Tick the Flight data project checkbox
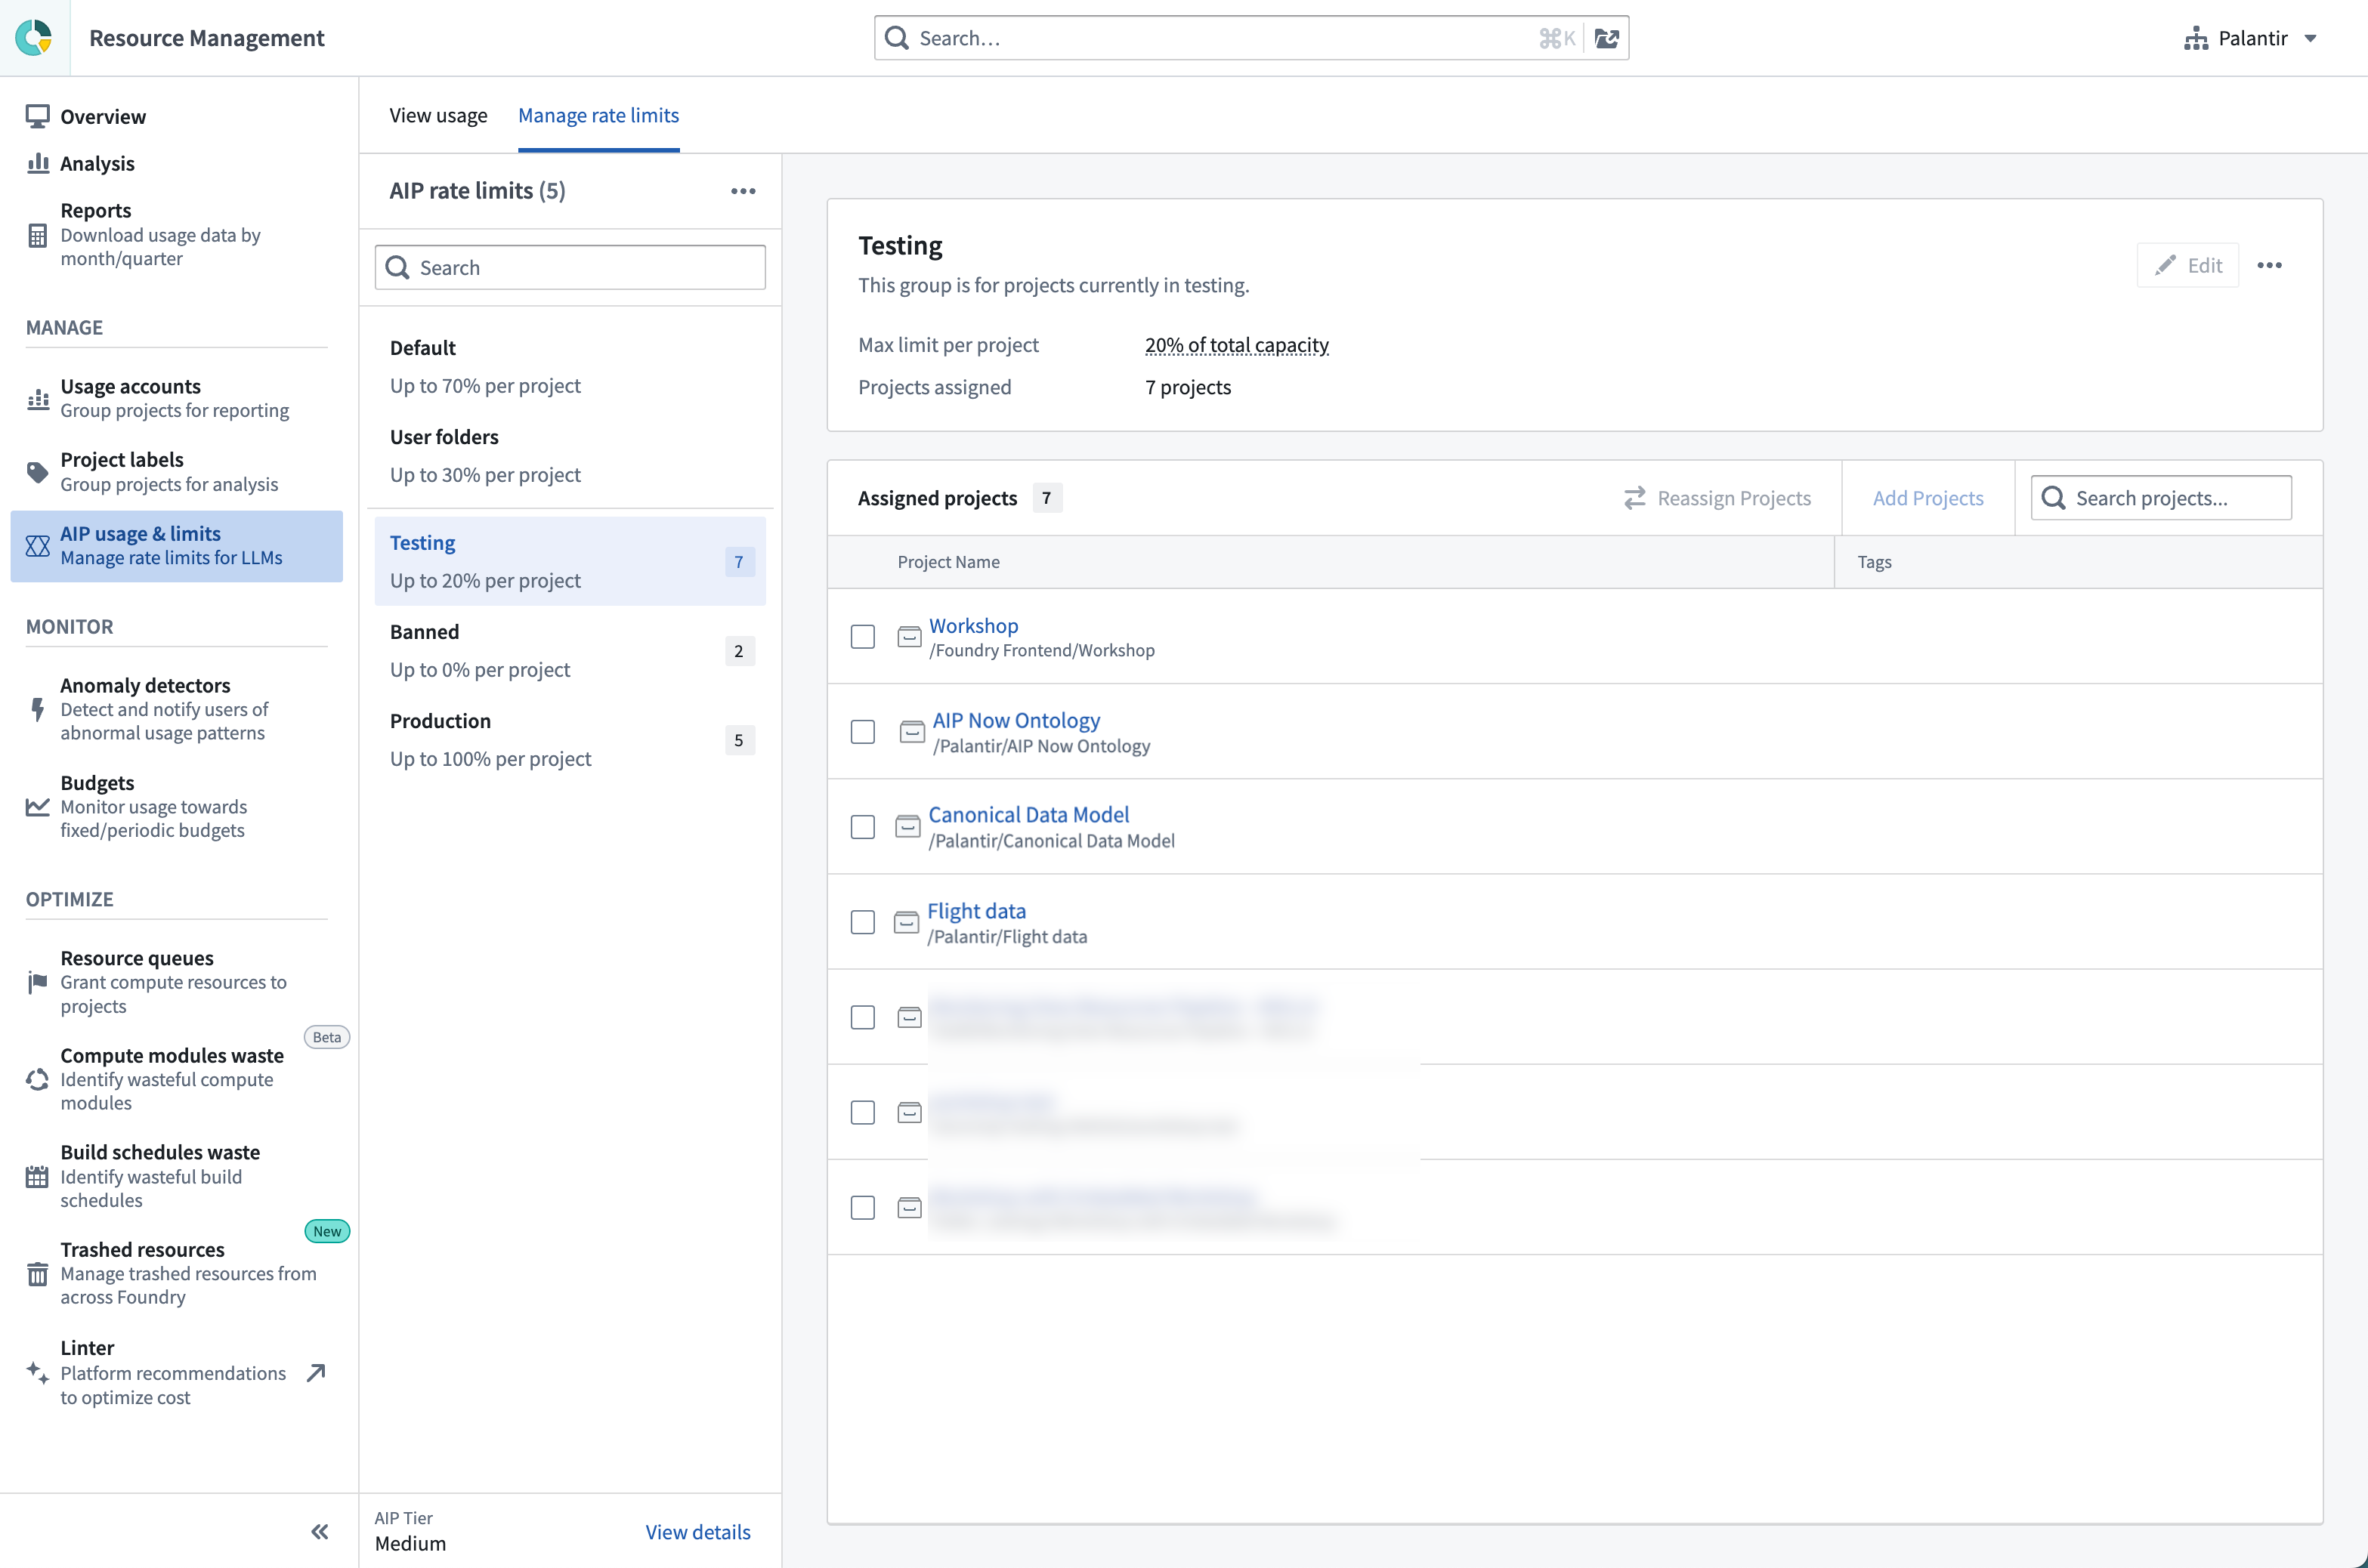2368x1568 pixels. 862,922
